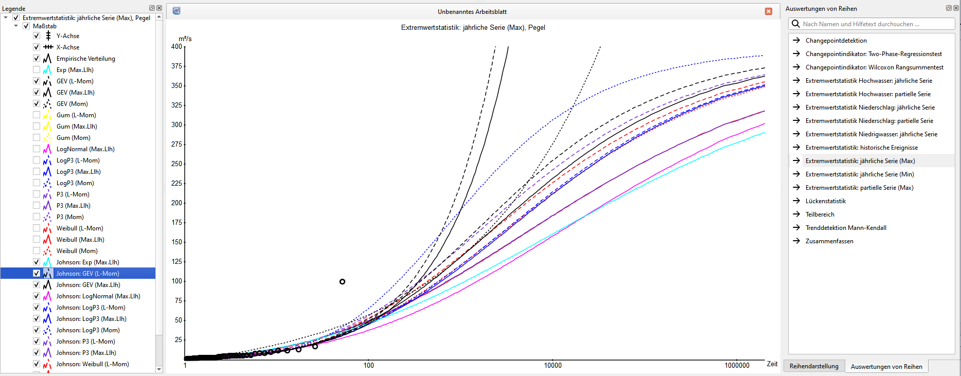Image resolution: width=961 pixels, height=376 pixels.
Task: Click the outlier data point near 100 m³/s
Action: point(342,281)
